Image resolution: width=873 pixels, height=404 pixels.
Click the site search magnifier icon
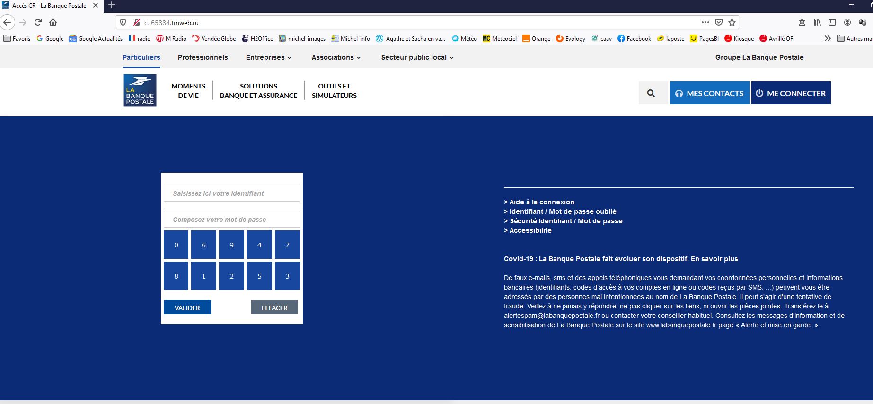pyautogui.click(x=652, y=93)
